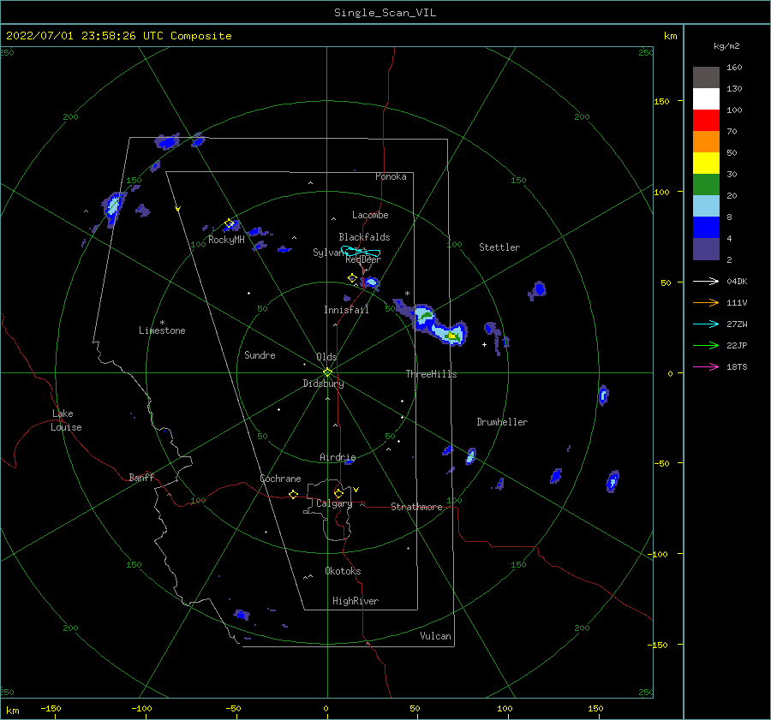Screen dimensions: 771x720
Task: Click yellow diamond marker inside Calgary
Action: click(338, 493)
